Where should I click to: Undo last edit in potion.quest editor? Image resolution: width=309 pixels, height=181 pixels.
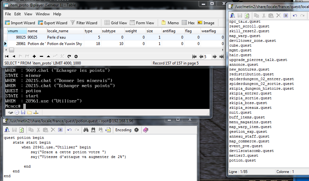pyautogui.click(x=70, y=130)
